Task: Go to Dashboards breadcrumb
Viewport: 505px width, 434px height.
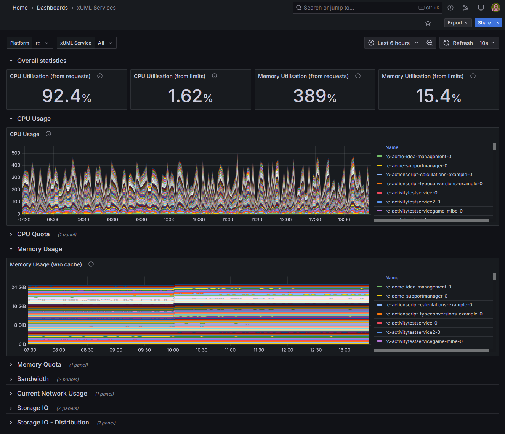Action: tap(52, 8)
